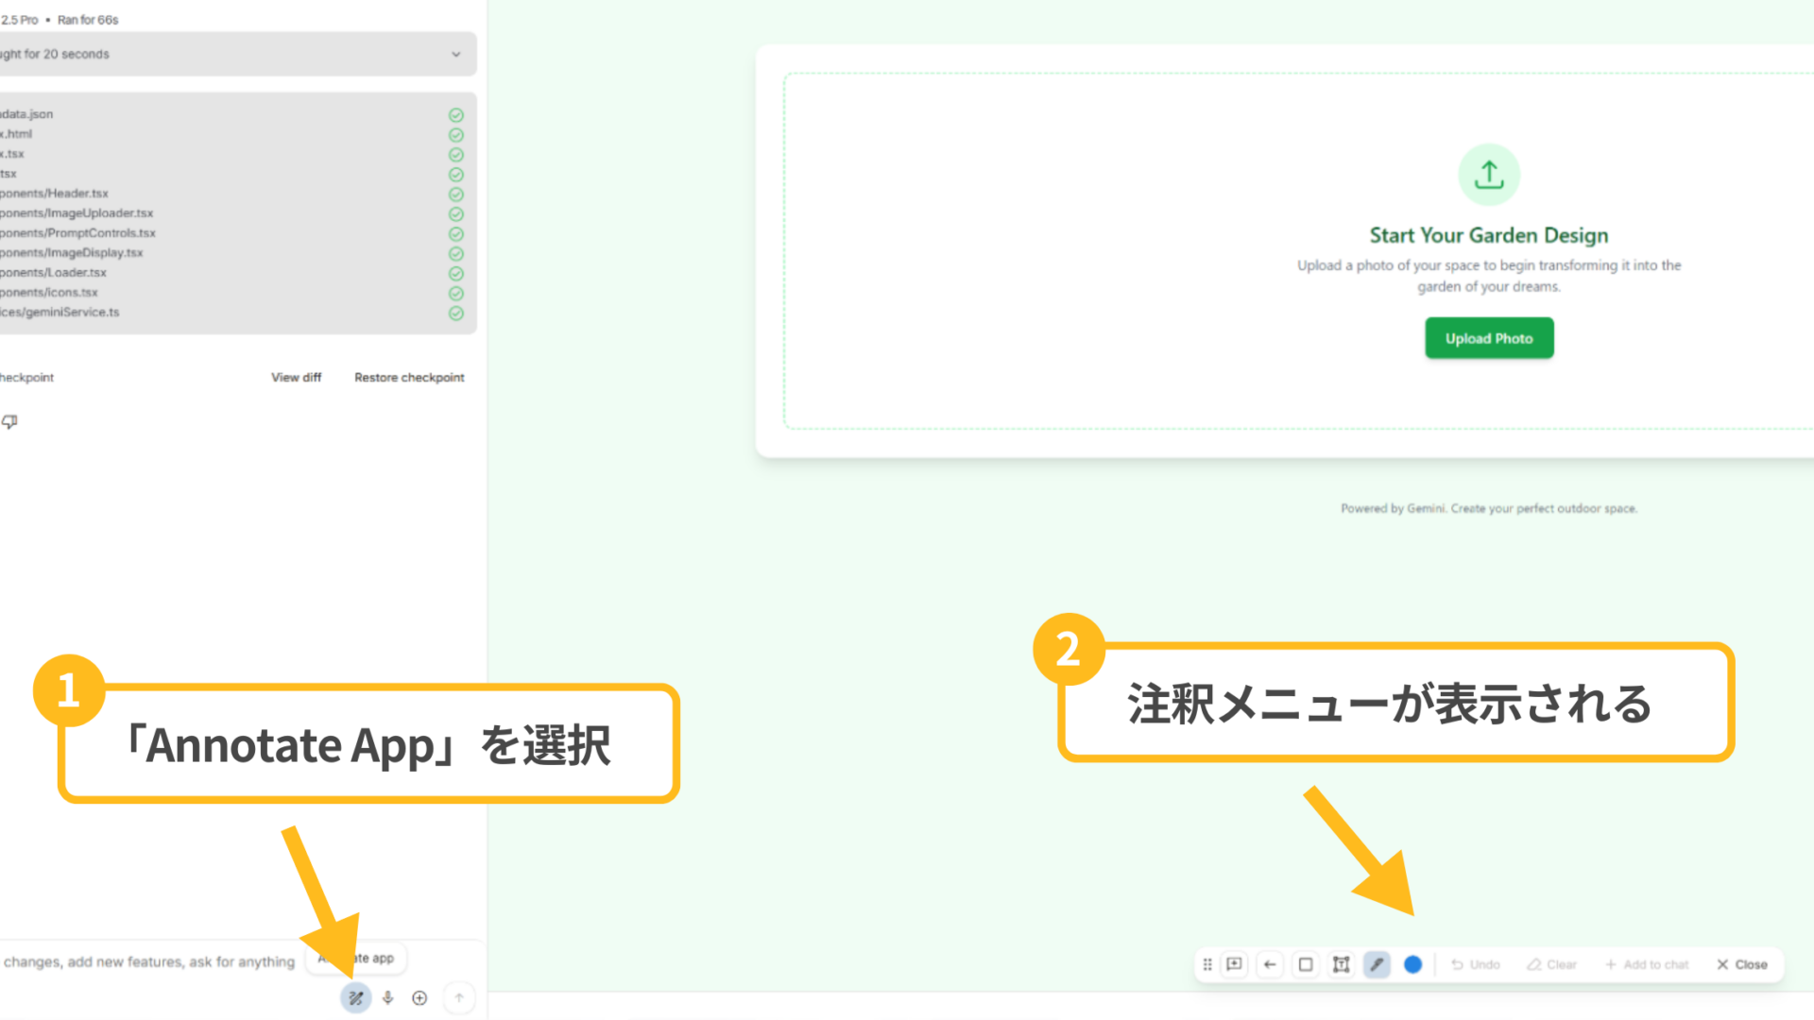Click Undo in the annotation toolbar

tap(1474, 964)
